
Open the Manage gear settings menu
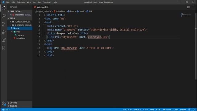(x=4, y=104)
